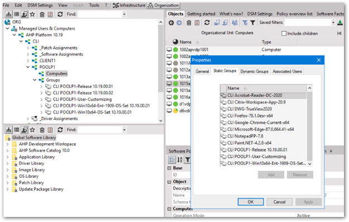The width and height of the screenshot is (349, 222).
Task: Click the Add button in Static Groups
Action: [271, 174]
